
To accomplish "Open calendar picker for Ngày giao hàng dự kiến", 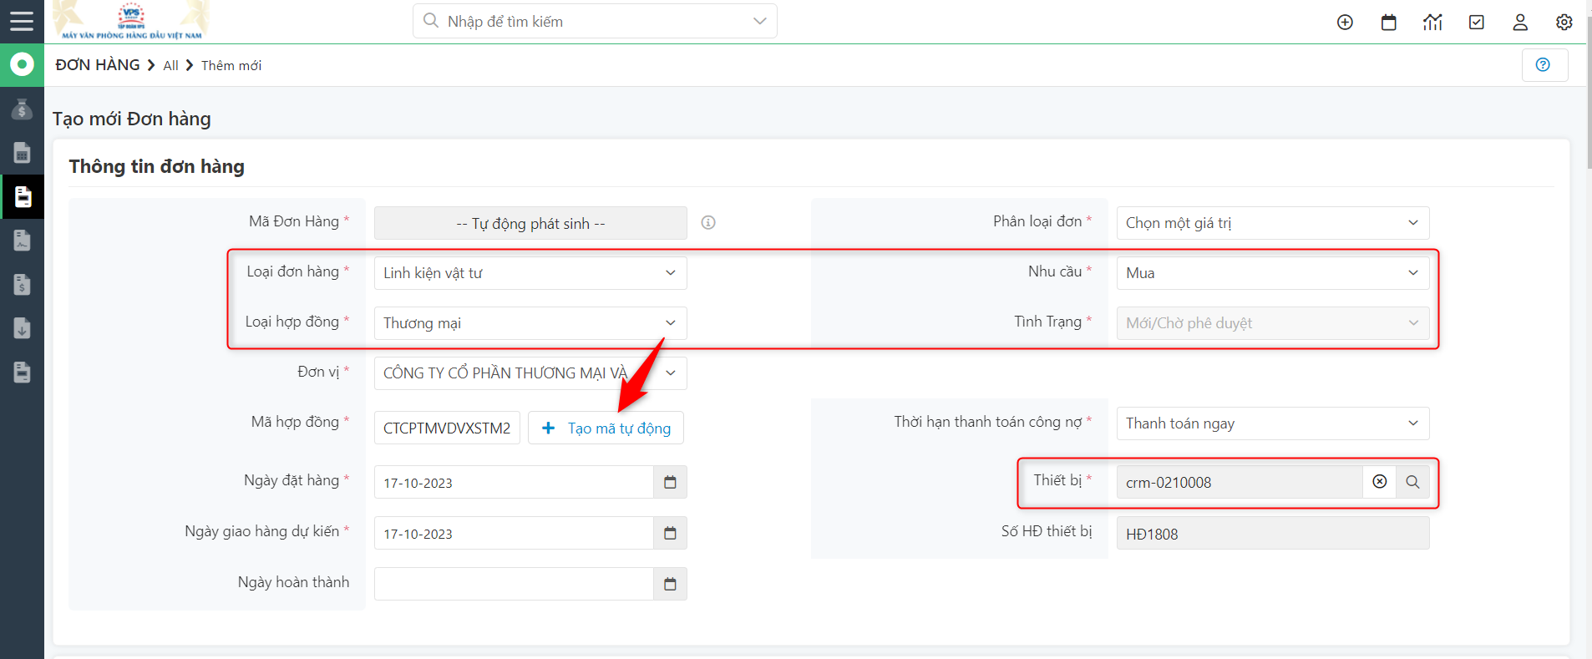I will click(670, 533).
